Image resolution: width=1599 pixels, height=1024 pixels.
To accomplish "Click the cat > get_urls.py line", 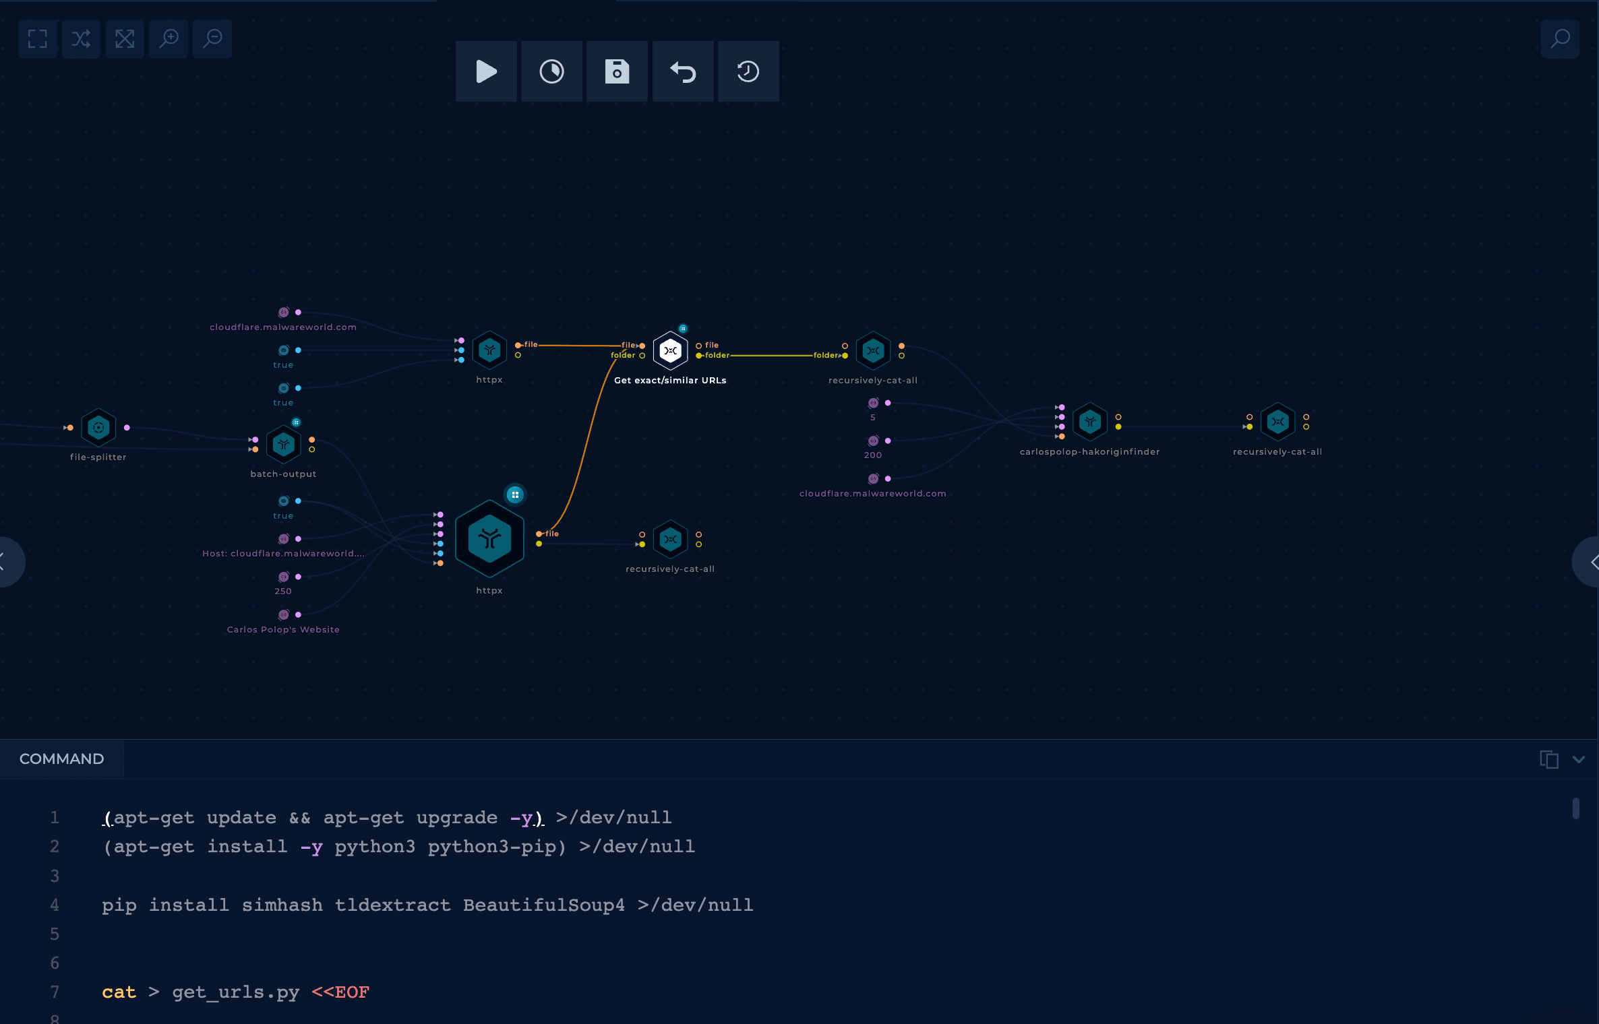I will coord(235,992).
